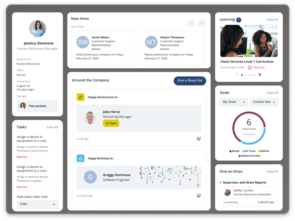Select fifth Learning carousel dot
Image resolution: width=295 pixels, height=221 pixels.
click(255, 75)
